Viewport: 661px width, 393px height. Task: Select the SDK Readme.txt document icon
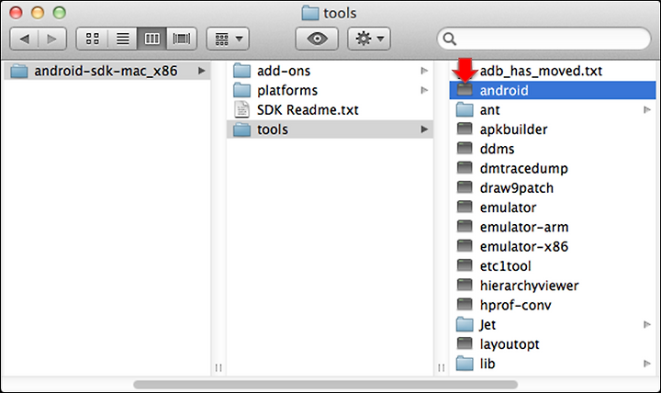click(x=242, y=109)
